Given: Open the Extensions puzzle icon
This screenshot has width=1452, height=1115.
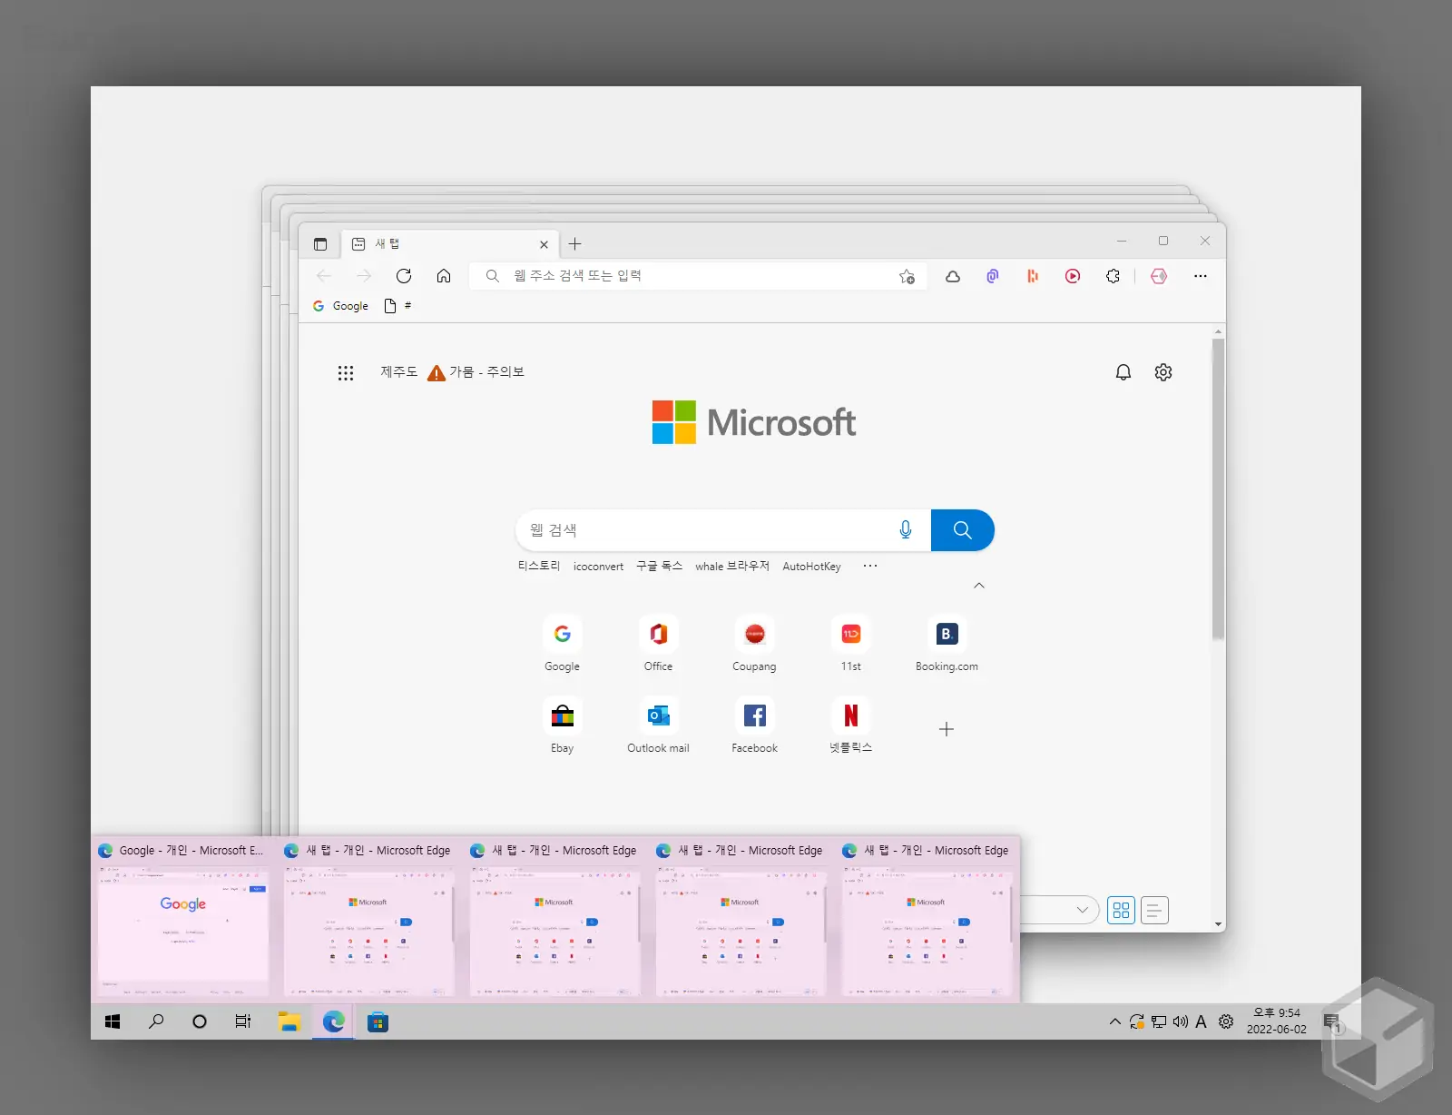Looking at the screenshot, I should [x=1113, y=276].
